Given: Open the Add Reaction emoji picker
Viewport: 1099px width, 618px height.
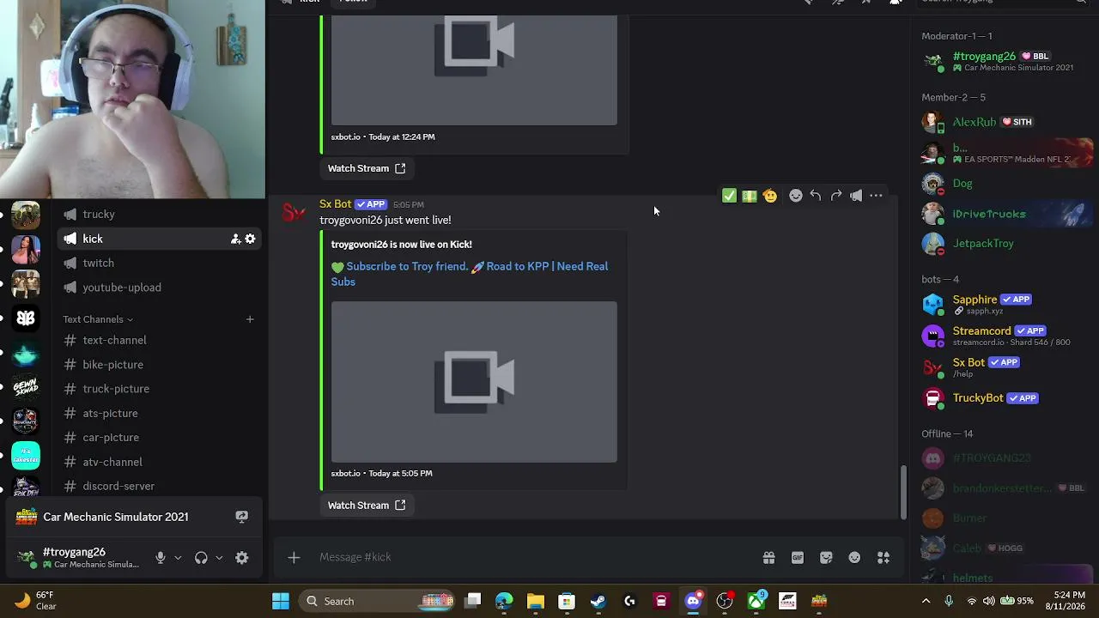Looking at the screenshot, I should point(796,196).
